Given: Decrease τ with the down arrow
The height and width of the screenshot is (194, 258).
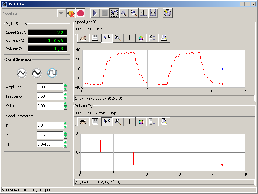Looking at the screenshot, I should (65, 137).
